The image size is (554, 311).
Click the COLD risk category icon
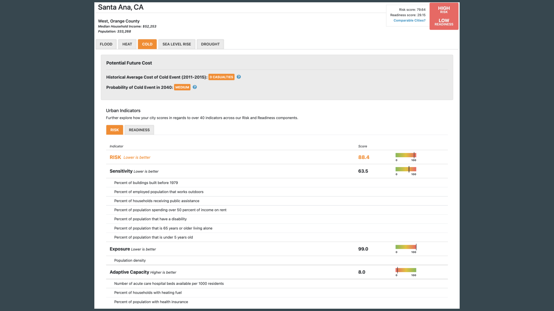pyautogui.click(x=147, y=44)
